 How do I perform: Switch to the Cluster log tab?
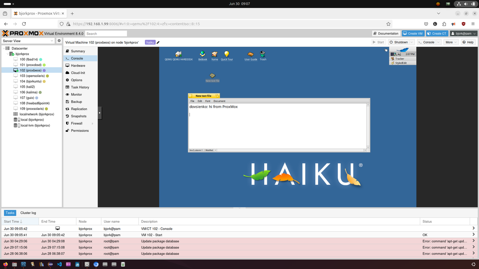click(28, 213)
